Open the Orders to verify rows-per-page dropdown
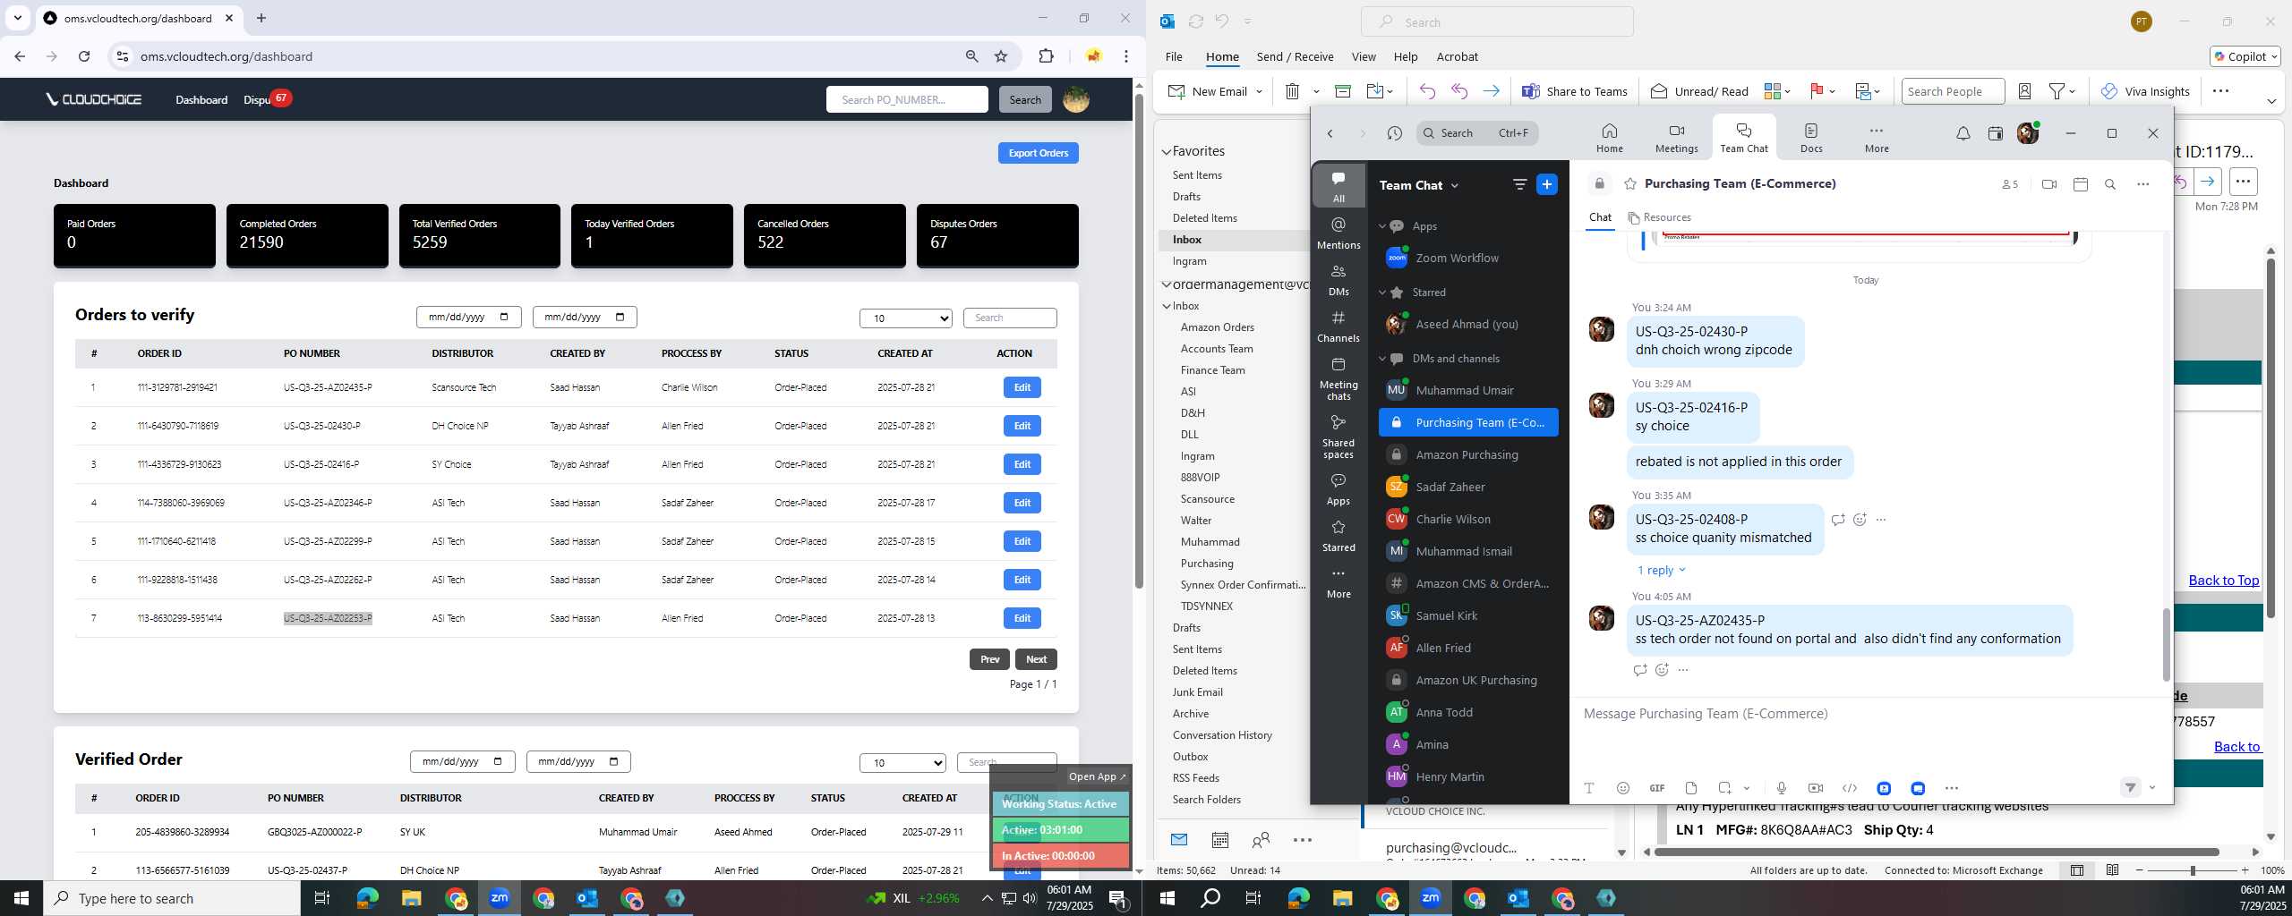The width and height of the screenshot is (2292, 916). [906, 318]
